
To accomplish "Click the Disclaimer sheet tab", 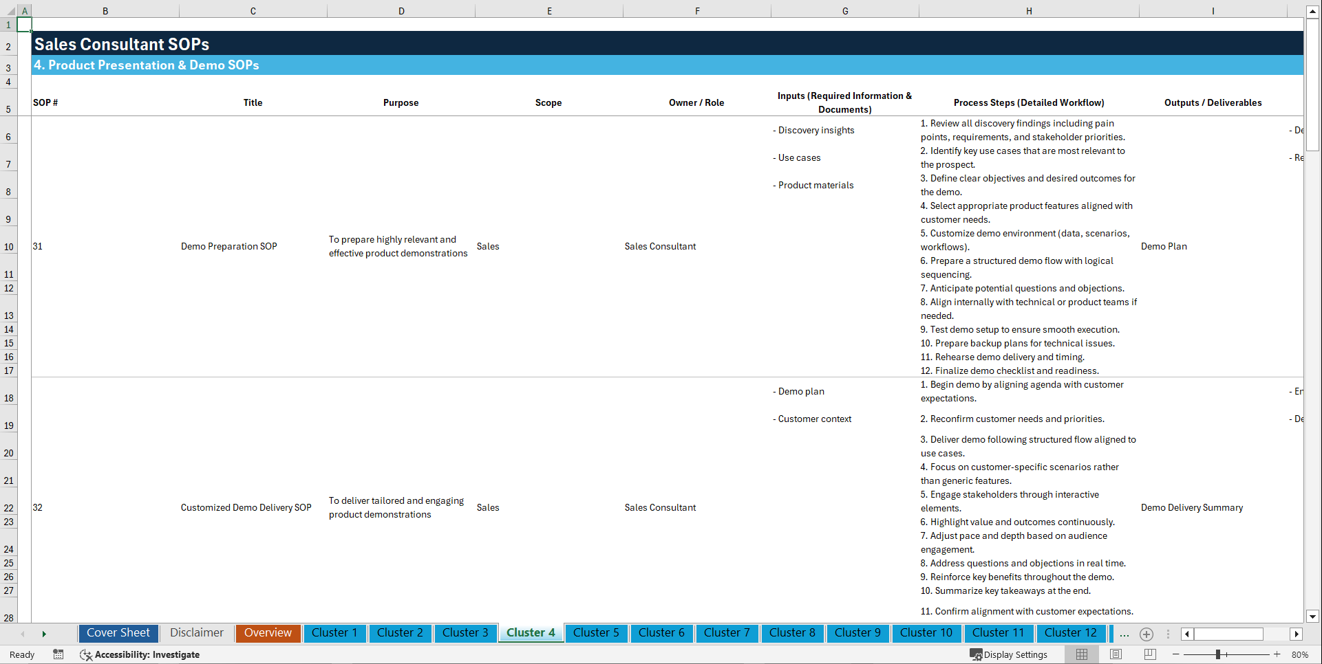I will coord(196,632).
